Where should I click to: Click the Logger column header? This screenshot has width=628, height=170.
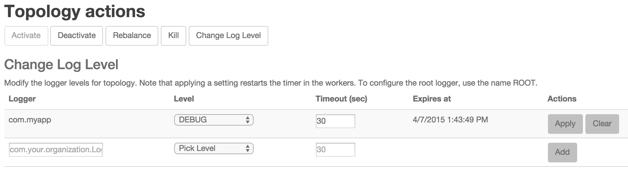[22, 99]
